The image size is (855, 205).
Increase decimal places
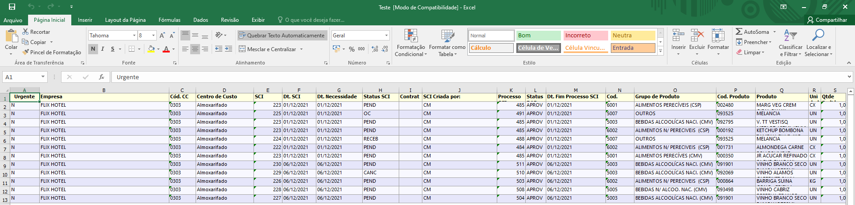click(375, 49)
